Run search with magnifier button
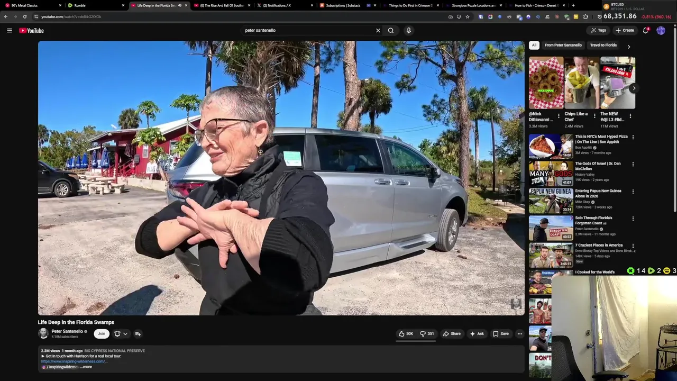 click(x=391, y=30)
